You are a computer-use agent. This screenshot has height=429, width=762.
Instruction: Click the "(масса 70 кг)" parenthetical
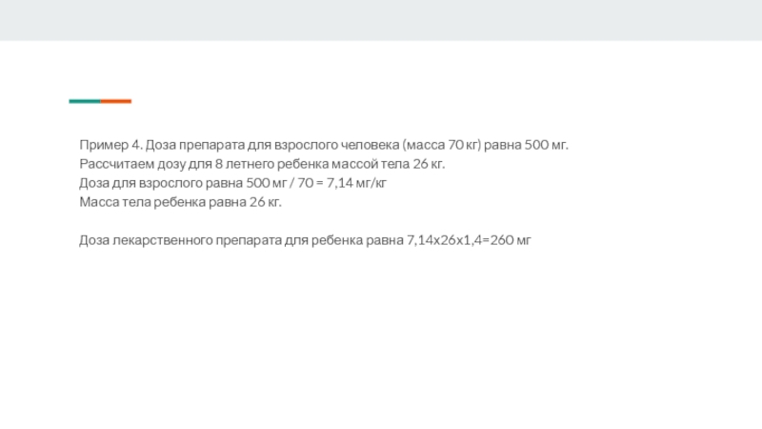442,146
